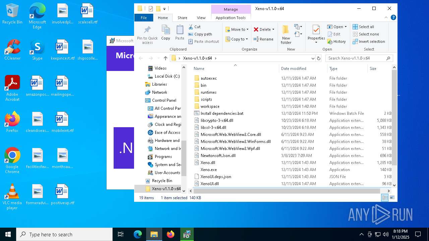Sort by the Date modified column
This screenshot has height=241, width=429.
click(x=303, y=68)
